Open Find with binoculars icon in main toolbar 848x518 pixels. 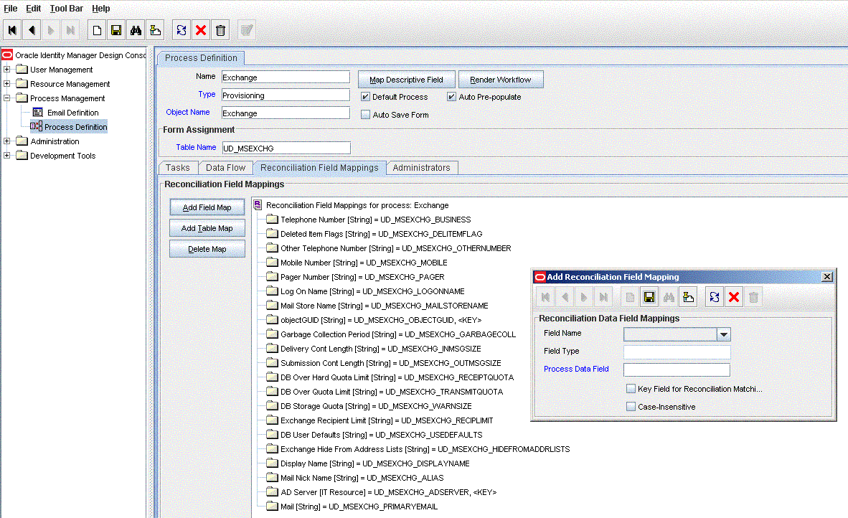click(136, 30)
